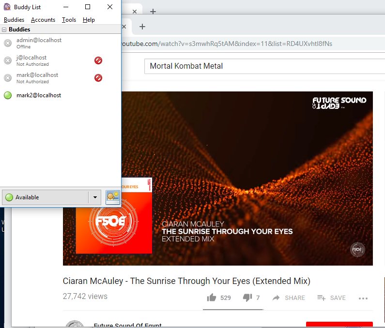Close the back browser window's tab
385x328 pixels.
(135, 11)
